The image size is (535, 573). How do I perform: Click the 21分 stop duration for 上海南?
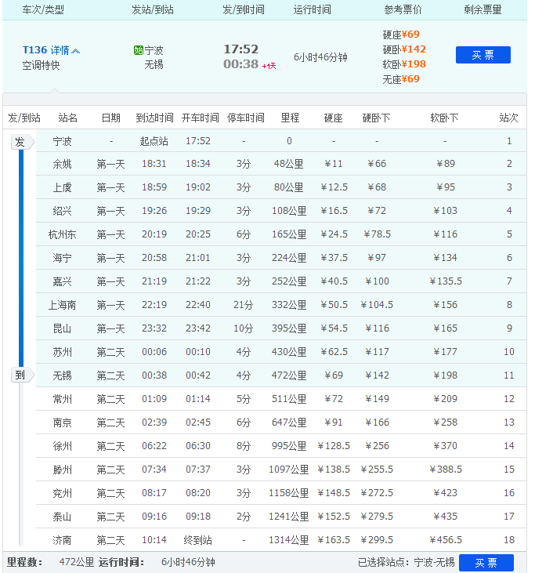(x=243, y=305)
